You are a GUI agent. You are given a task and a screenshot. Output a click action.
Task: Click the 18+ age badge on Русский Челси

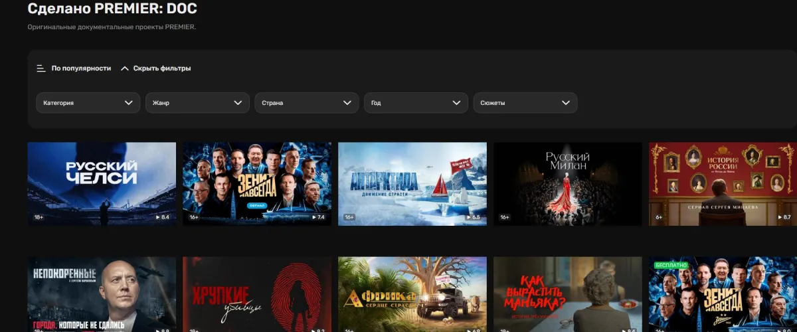click(39, 217)
